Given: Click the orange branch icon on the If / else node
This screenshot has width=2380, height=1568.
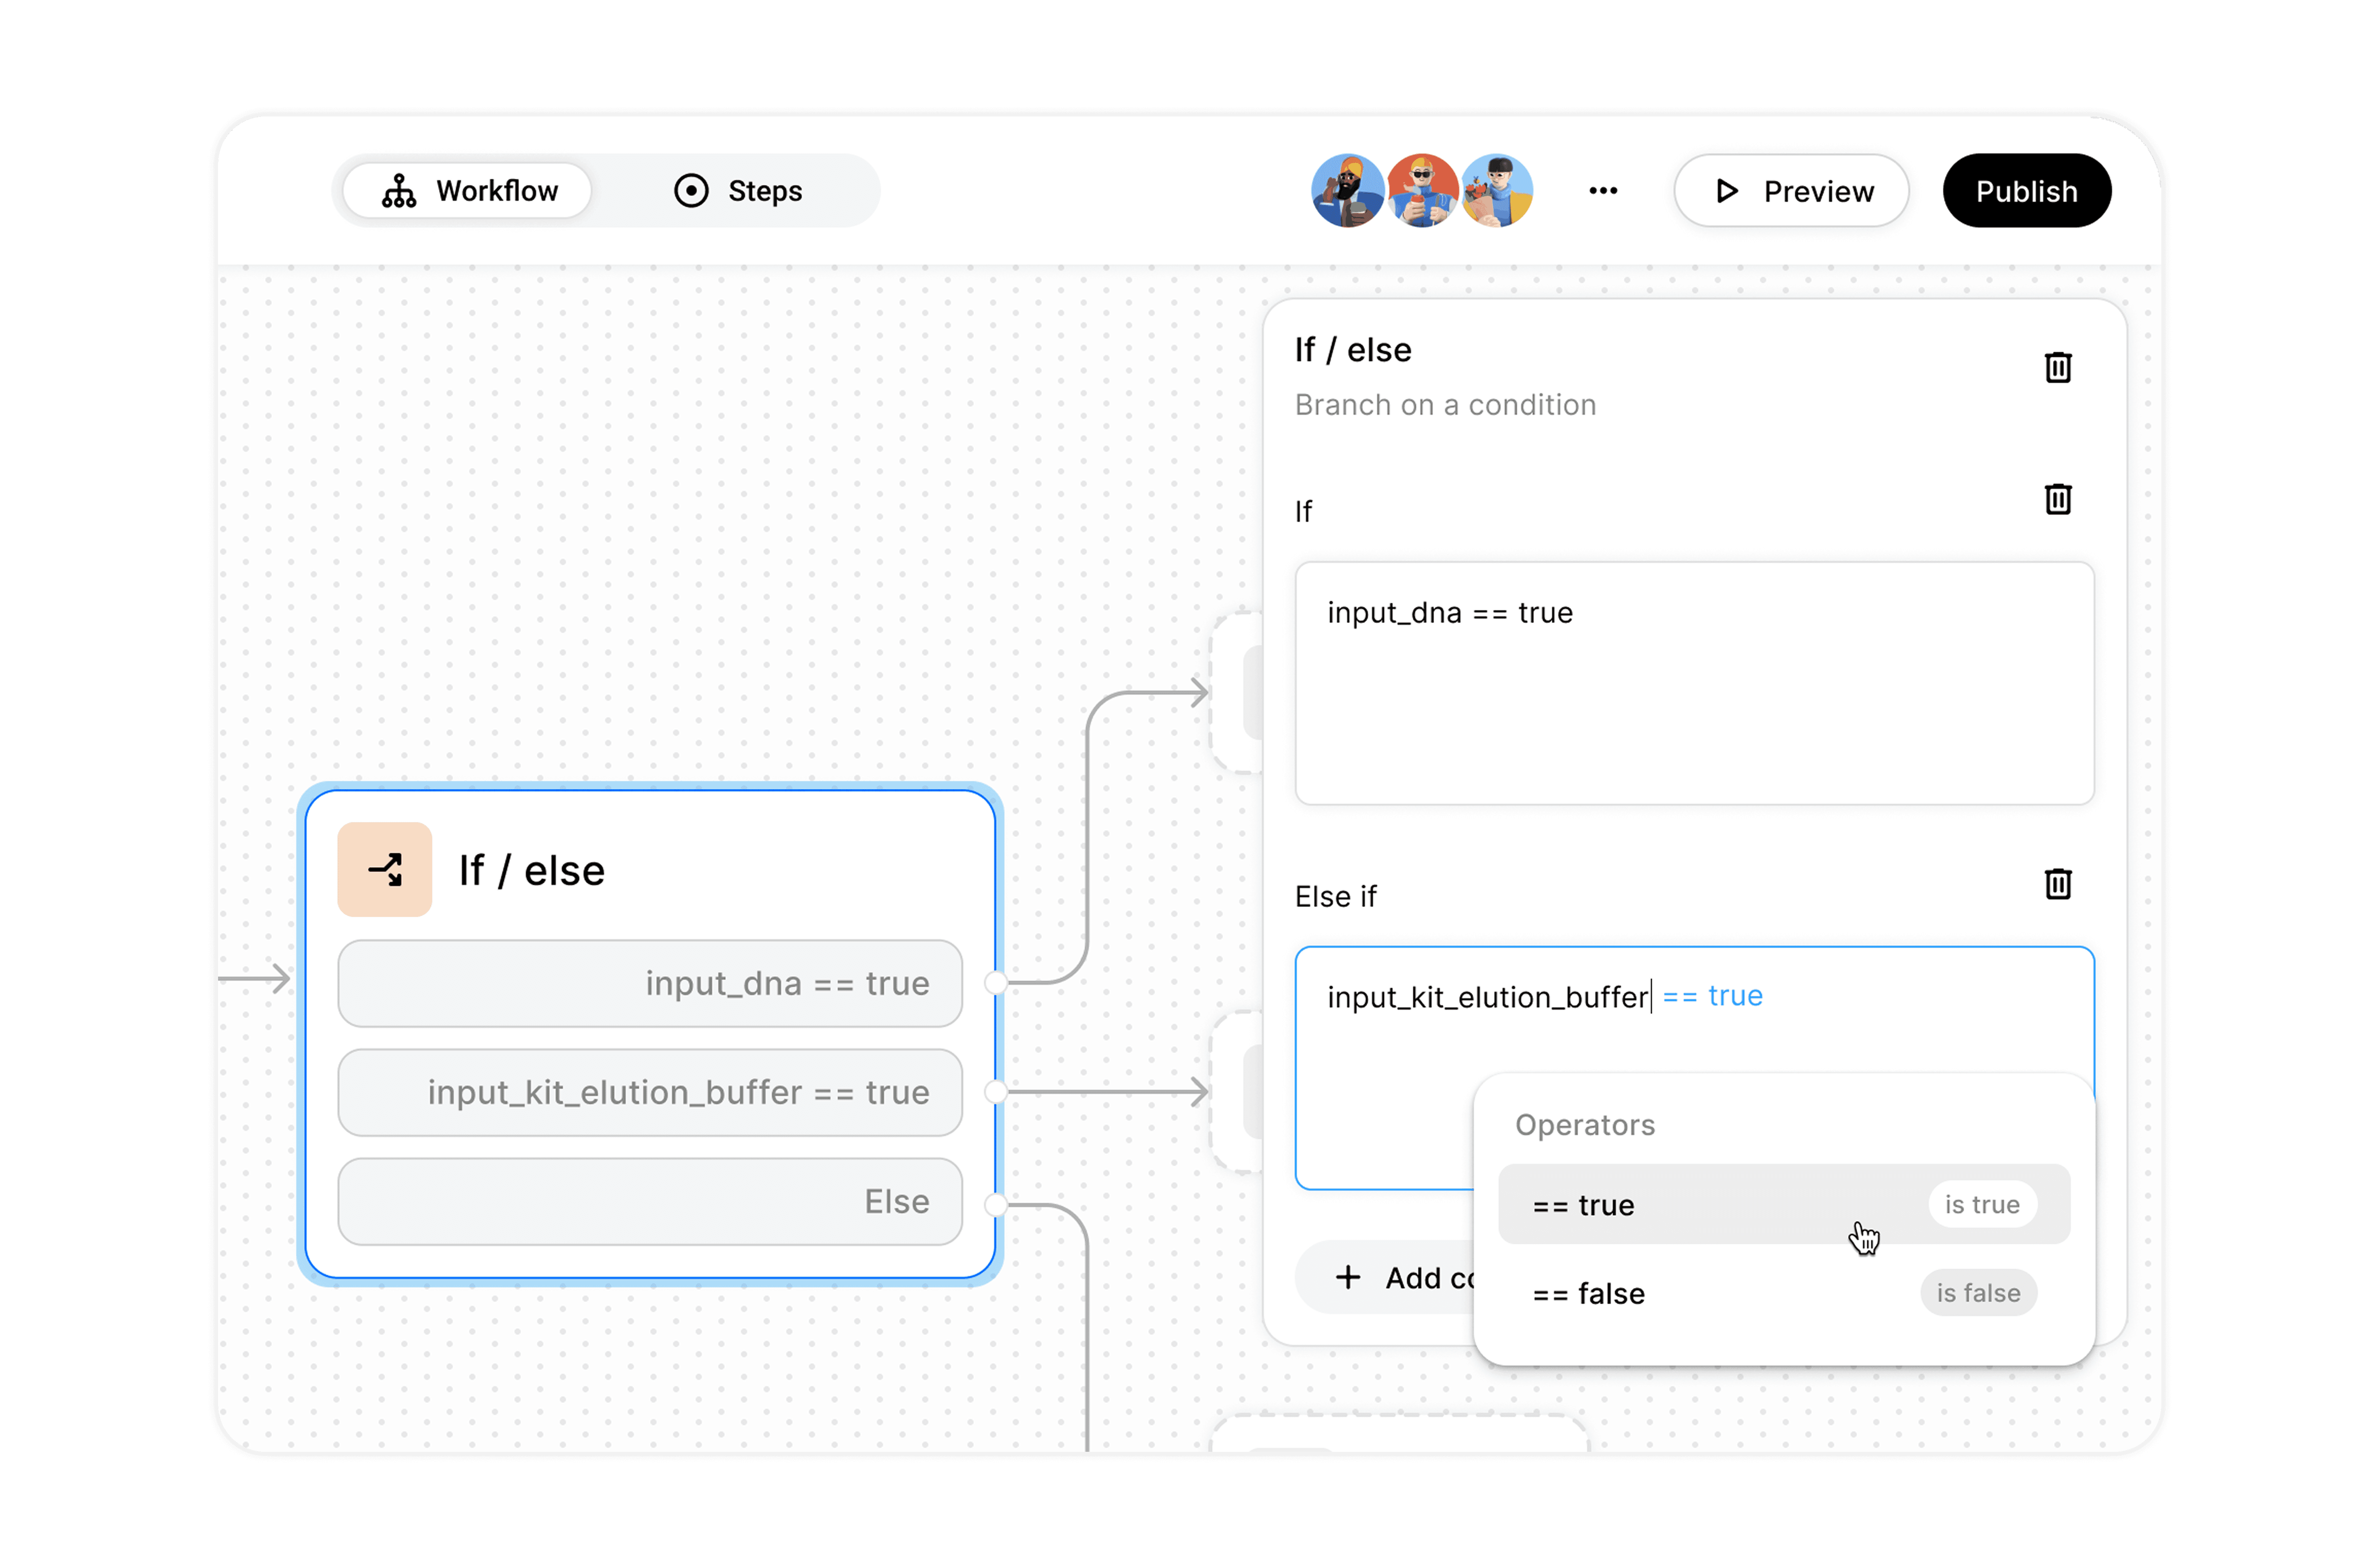Looking at the screenshot, I should pyautogui.click(x=384, y=869).
